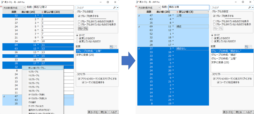This screenshot has height=114, width=254.
Task: Enable グループ化されていないものだけを表示 in left window
Action: (79, 24)
